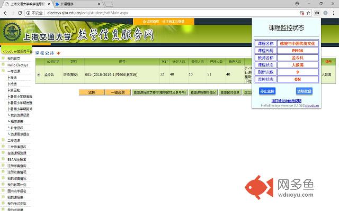
Task: Go back using the browser back arrow
Action: (x=5, y=13)
